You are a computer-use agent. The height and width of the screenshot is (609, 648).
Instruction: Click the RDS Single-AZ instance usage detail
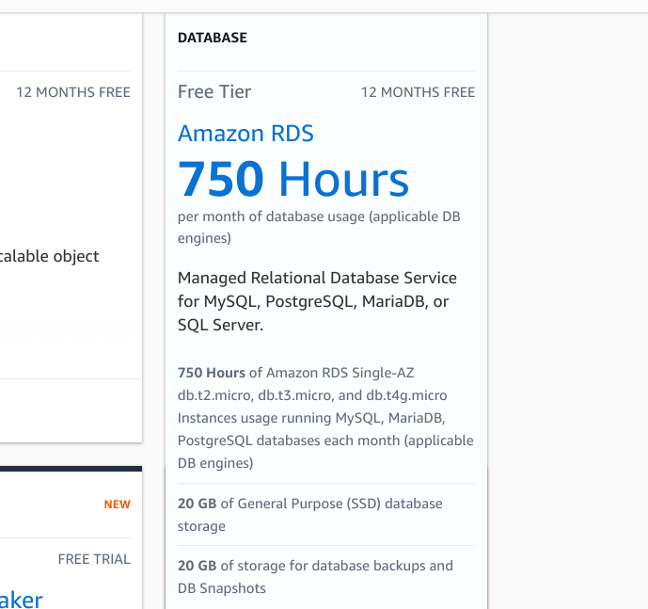[325, 418]
